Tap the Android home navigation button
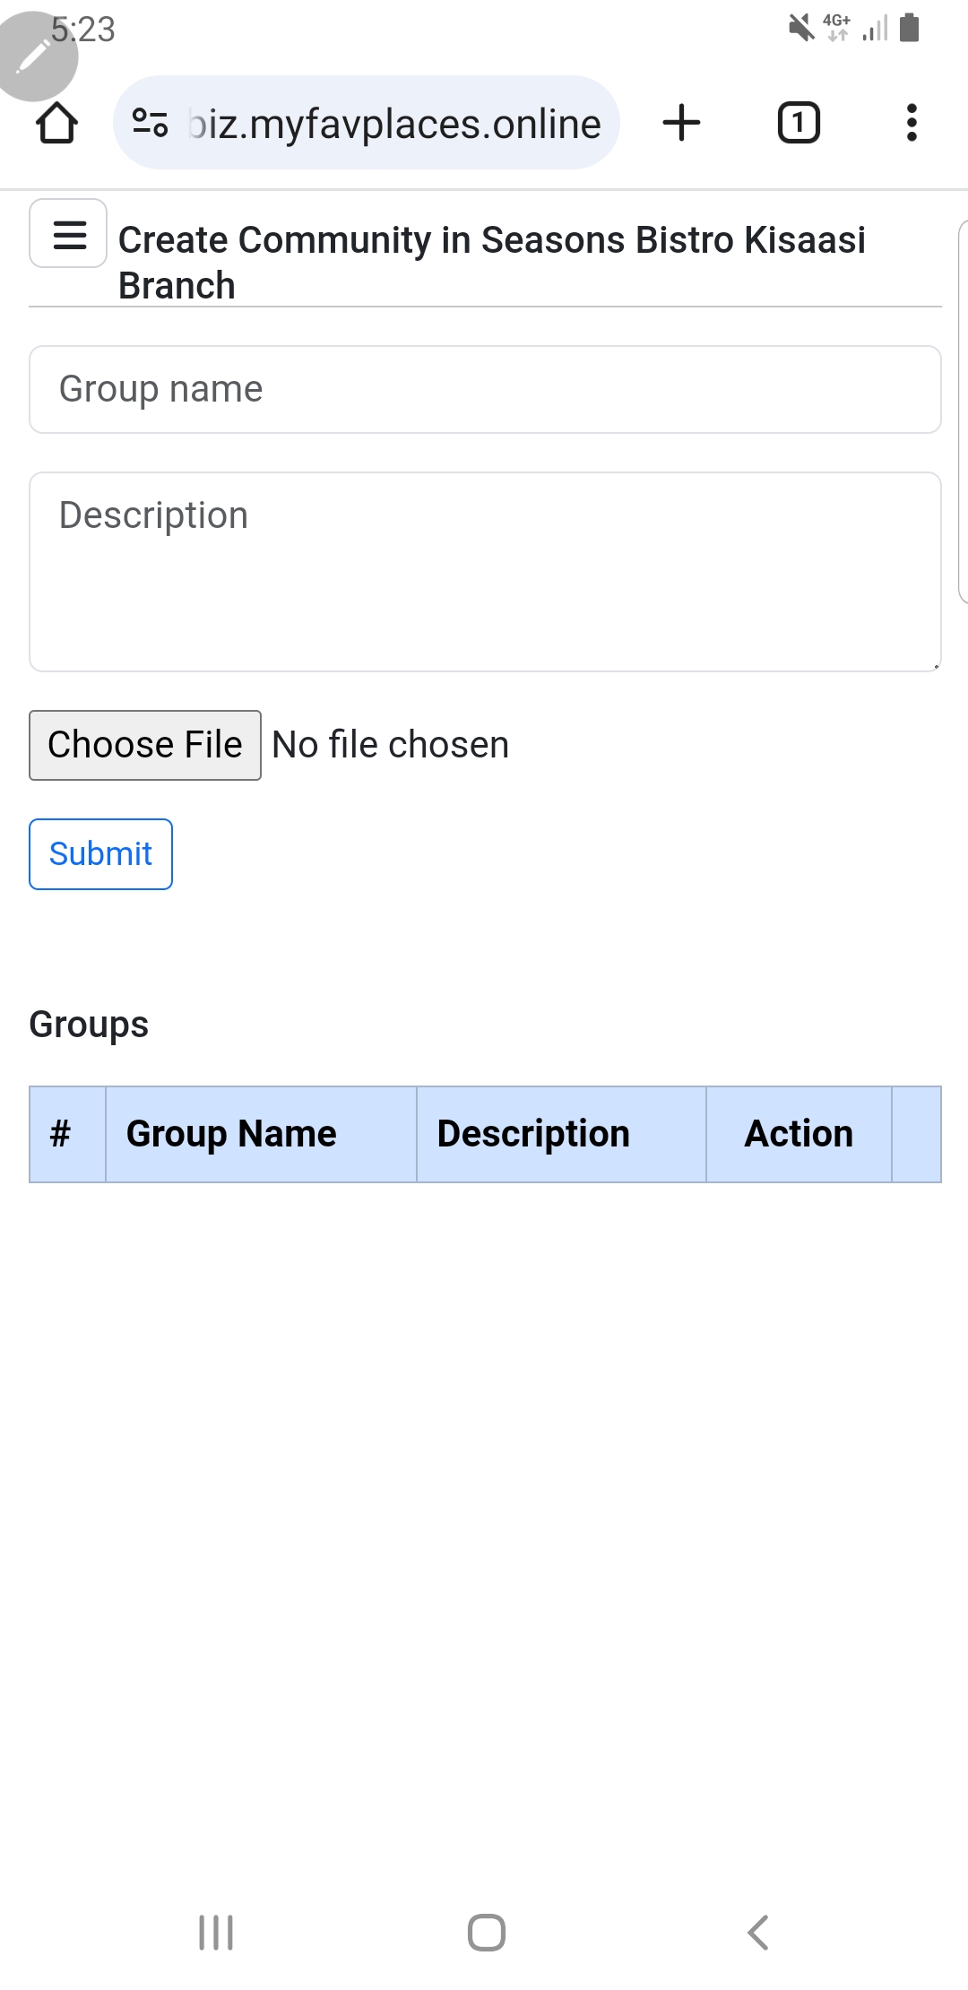The image size is (968, 1990). (486, 1932)
